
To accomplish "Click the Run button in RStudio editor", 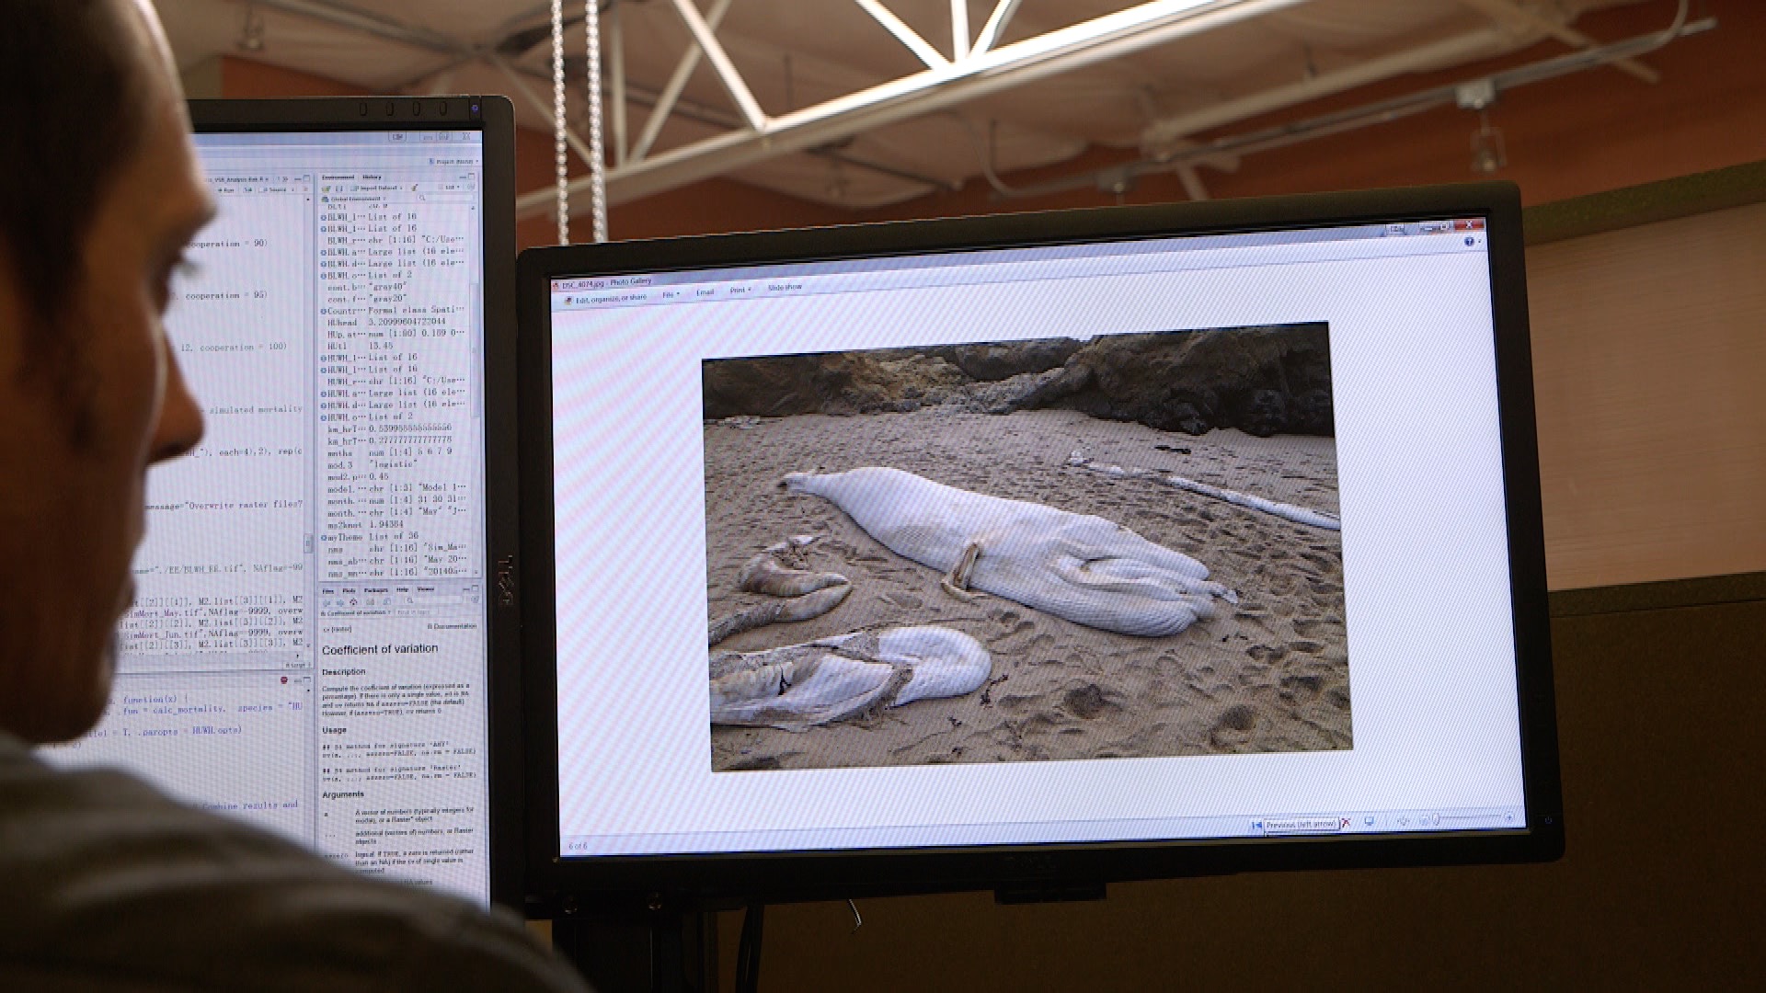I will pyautogui.click(x=226, y=190).
